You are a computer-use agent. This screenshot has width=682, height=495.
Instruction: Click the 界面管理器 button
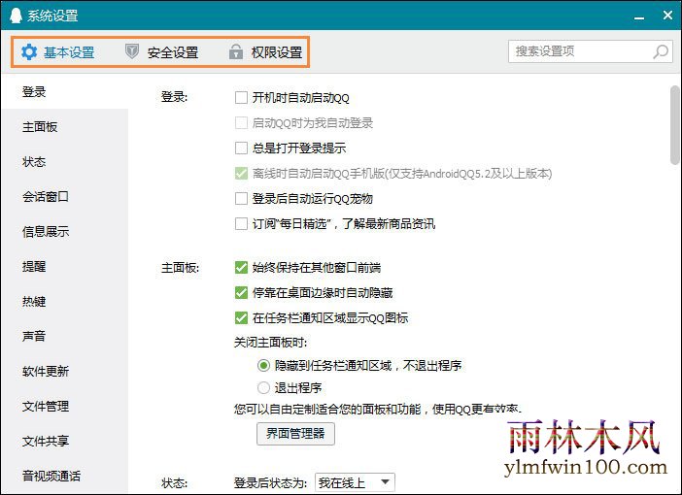click(x=295, y=433)
